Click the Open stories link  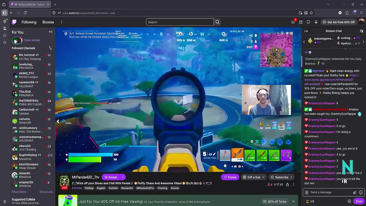(x=32, y=40)
